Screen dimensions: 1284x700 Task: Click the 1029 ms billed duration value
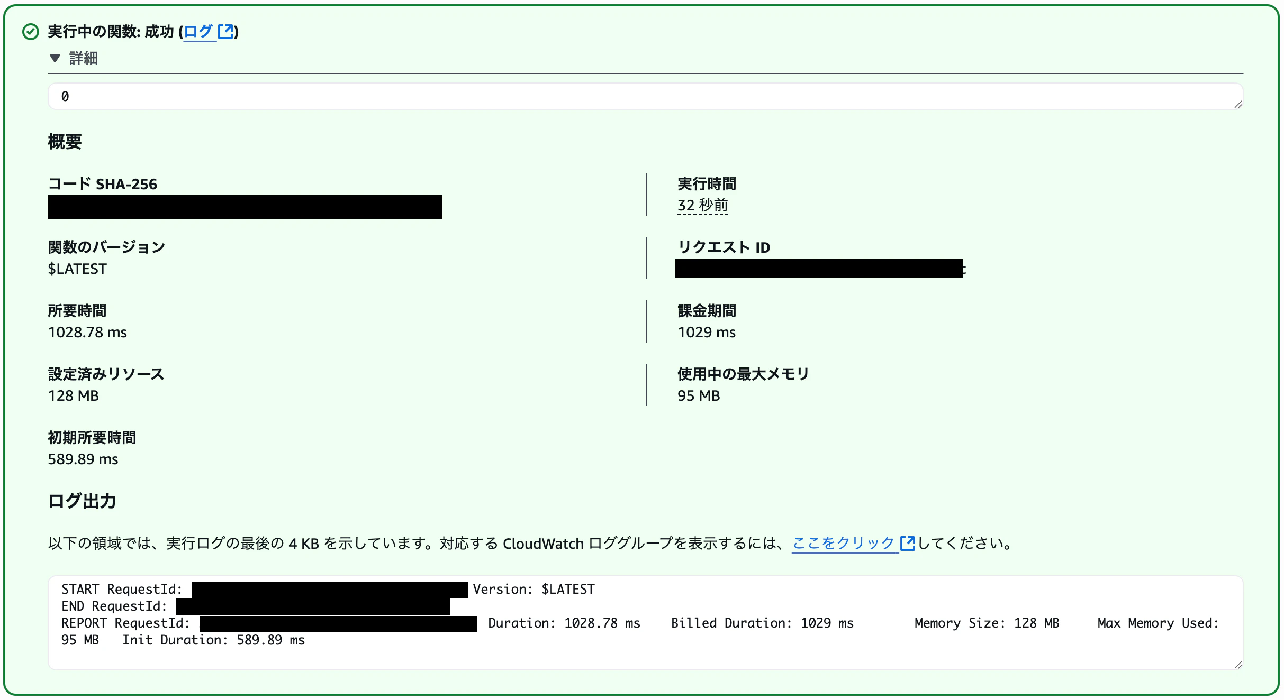(x=707, y=332)
